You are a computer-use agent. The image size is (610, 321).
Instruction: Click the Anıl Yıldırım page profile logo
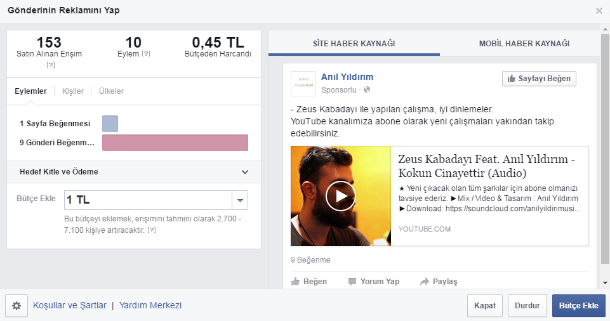tap(303, 84)
